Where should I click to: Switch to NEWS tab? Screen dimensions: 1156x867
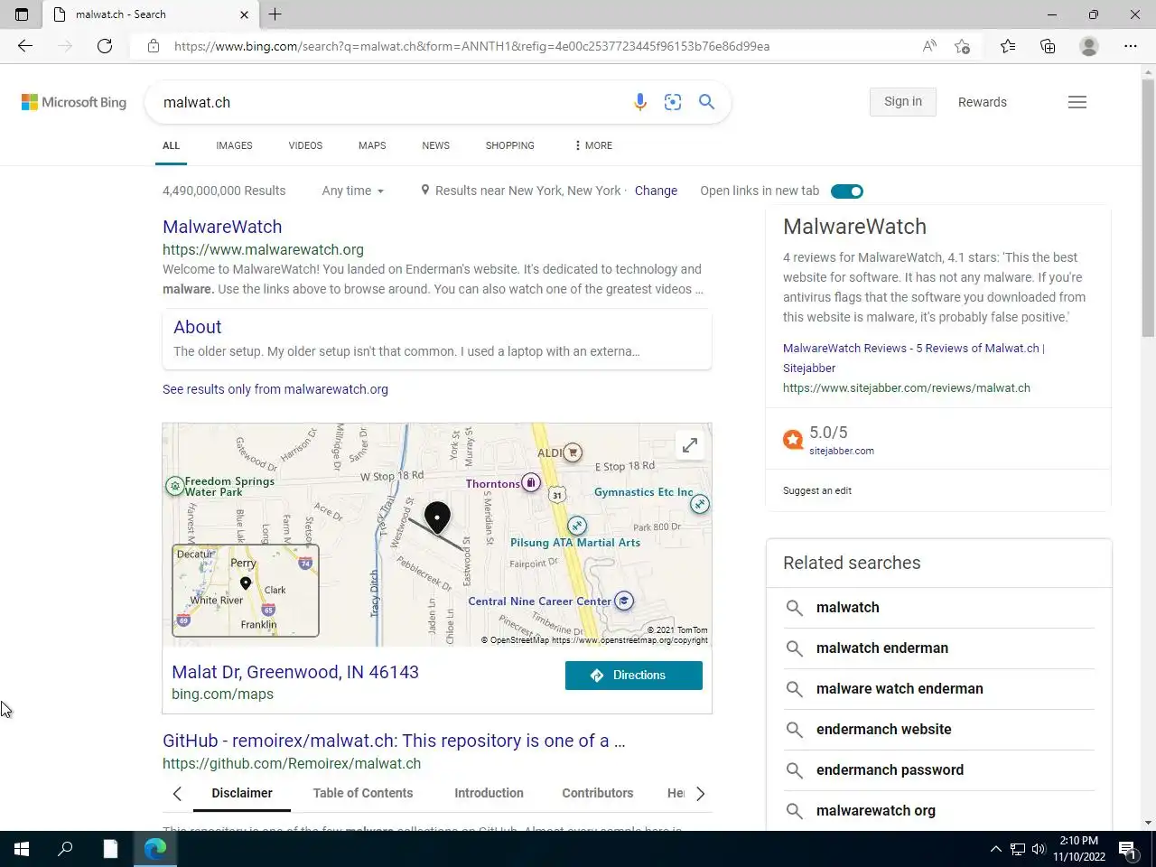[x=435, y=145]
